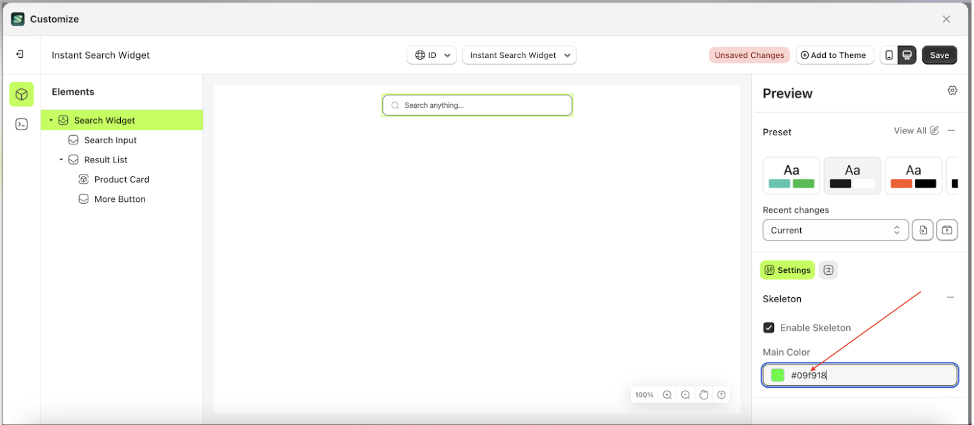Collapse the Skeleton section
The image size is (974, 425).
[x=951, y=298]
